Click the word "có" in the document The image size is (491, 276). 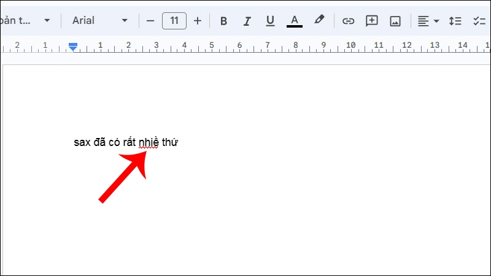pos(114,142)
